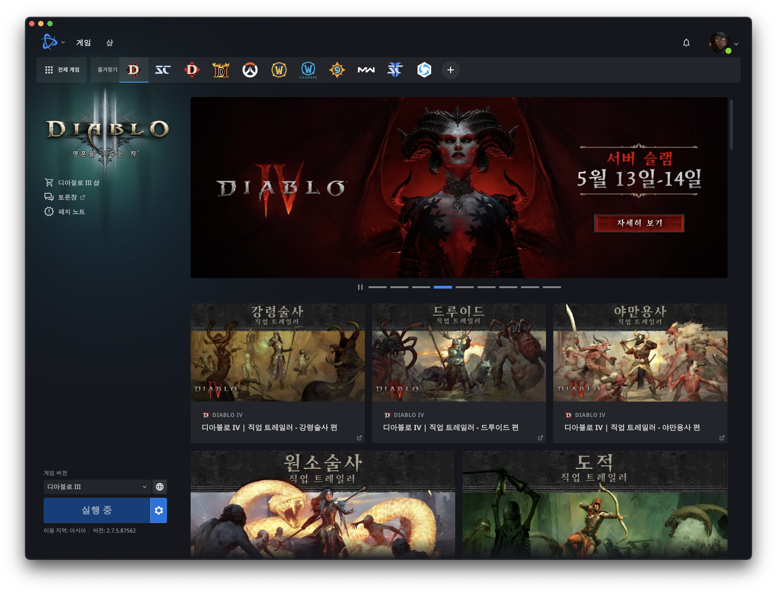Open the Battle.net logo menu

pyautogui.click(x=53, y=42)
